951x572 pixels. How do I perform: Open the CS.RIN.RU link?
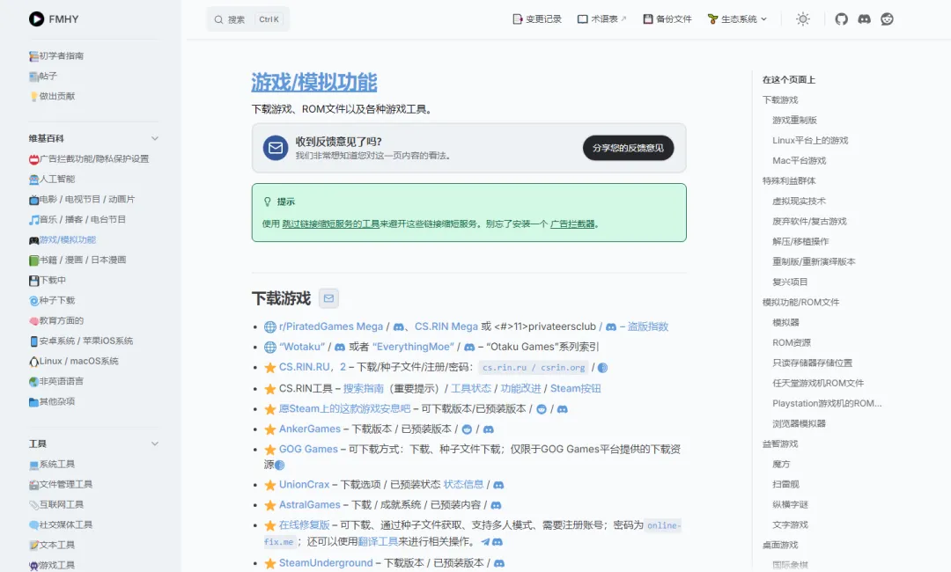coord(305,367)
